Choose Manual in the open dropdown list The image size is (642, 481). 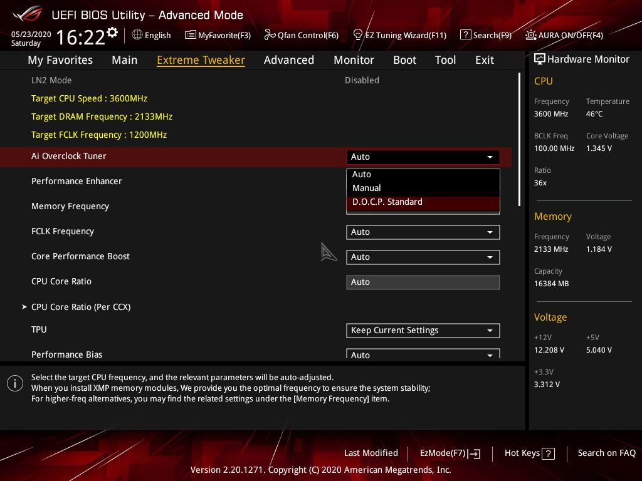(x=423, y=188)
